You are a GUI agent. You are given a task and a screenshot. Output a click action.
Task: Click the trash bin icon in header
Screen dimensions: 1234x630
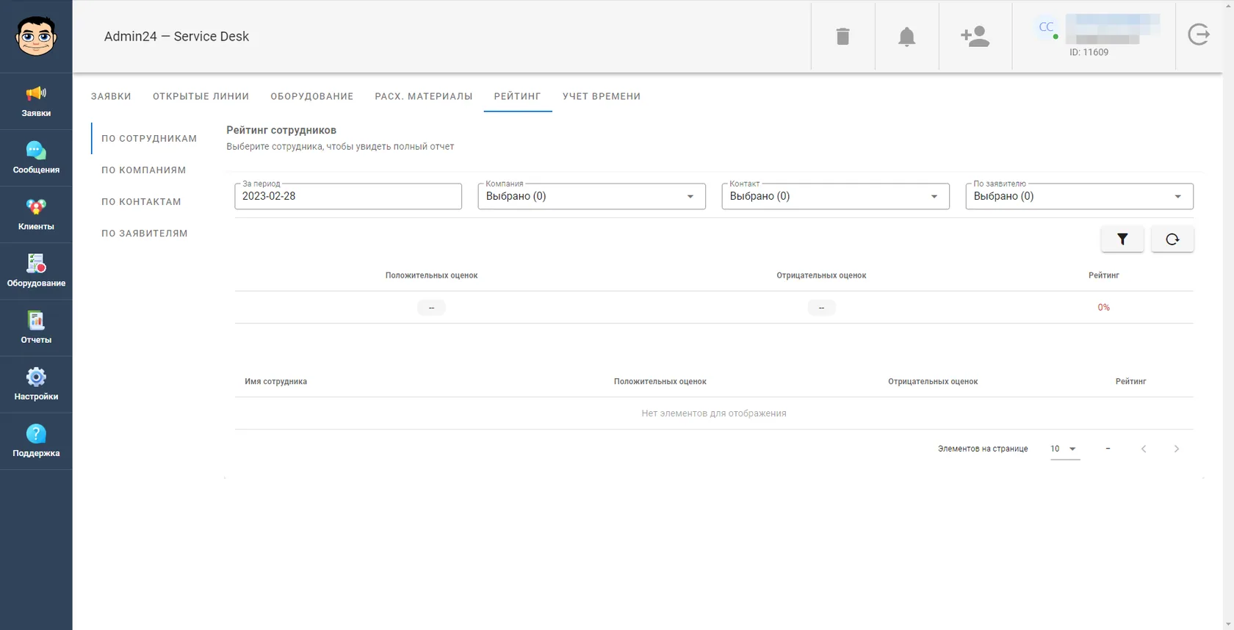(842, 36)
